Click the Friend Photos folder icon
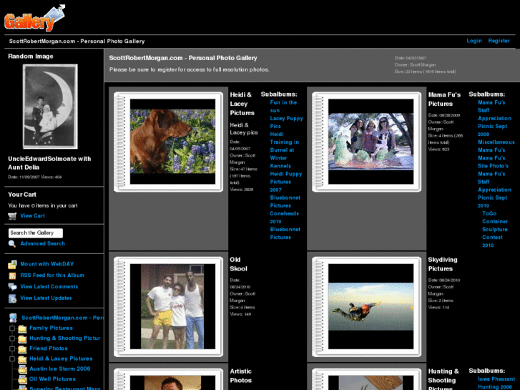520x390 pixels. tap(23, 349)
